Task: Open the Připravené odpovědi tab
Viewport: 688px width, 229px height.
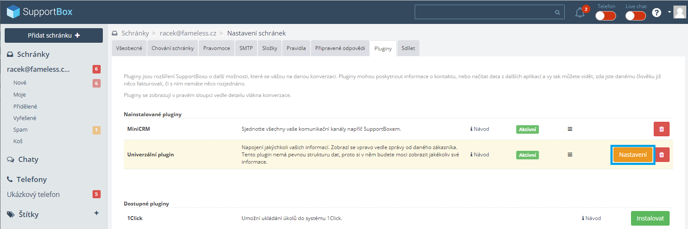Action: point(340,48)
